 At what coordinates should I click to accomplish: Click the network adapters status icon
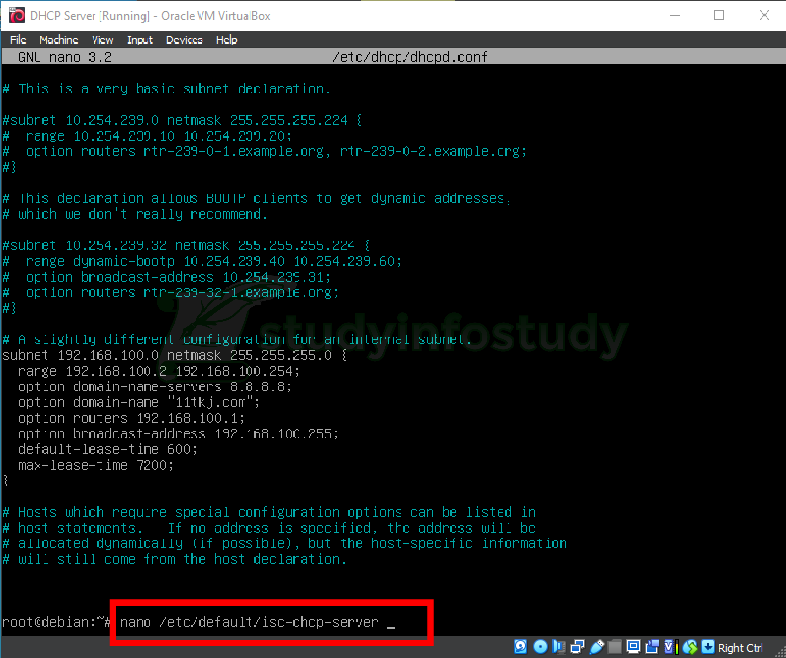578,647
